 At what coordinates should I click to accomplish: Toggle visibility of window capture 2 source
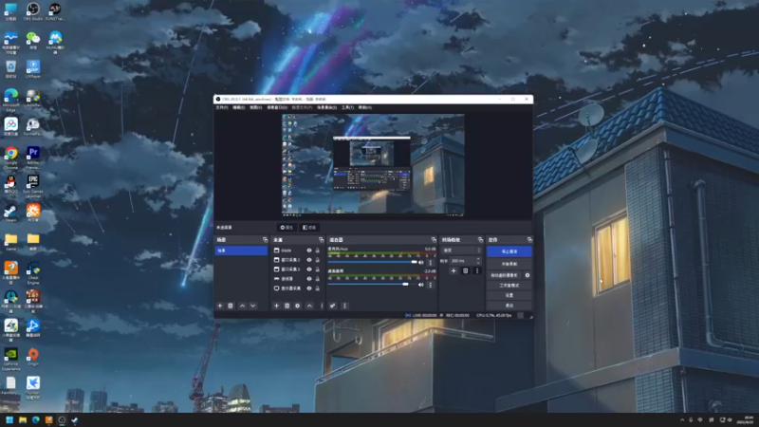309,260
